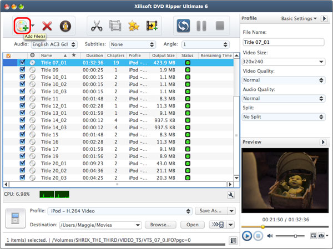333x249 pixels.
Task: Open the Audio dropdown English AC3
Action: click(54, 44)
